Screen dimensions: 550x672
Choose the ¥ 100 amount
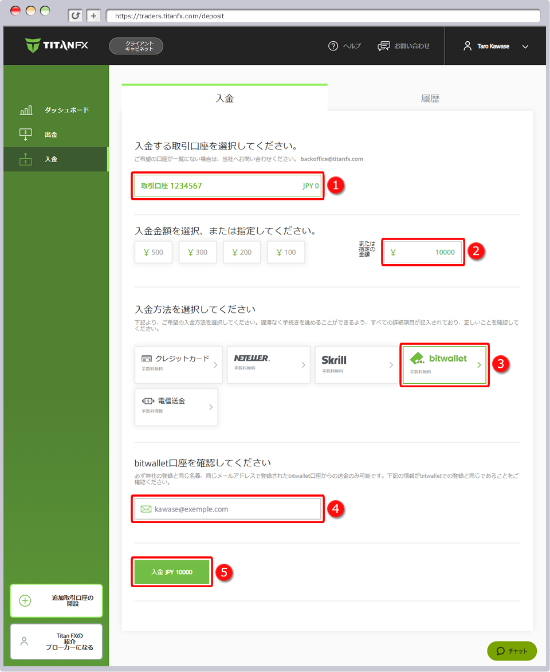[x=286, y=253]
